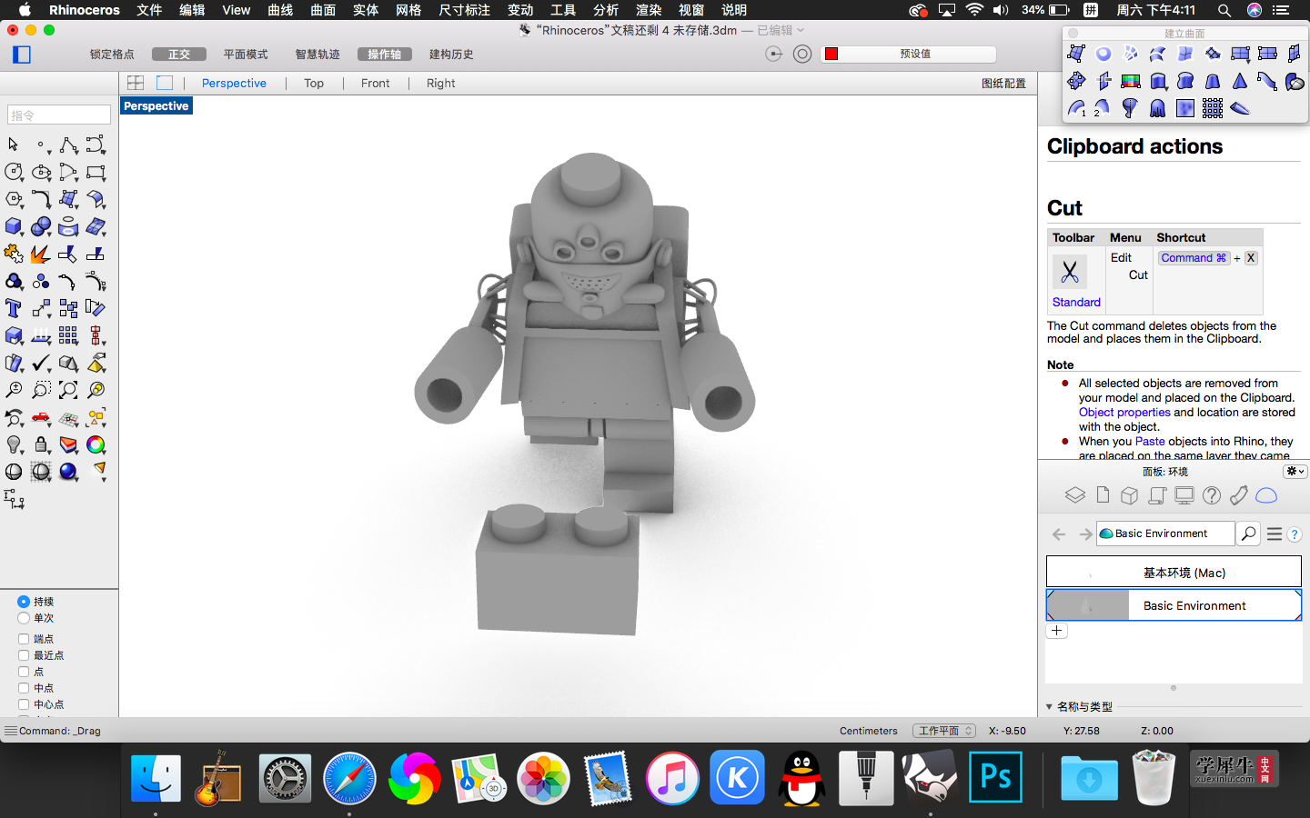Screen dimensions: 1310x818
Task: Select the torus-shaped surface icon in 建立曲面
Action: (x=1103, y=54)
